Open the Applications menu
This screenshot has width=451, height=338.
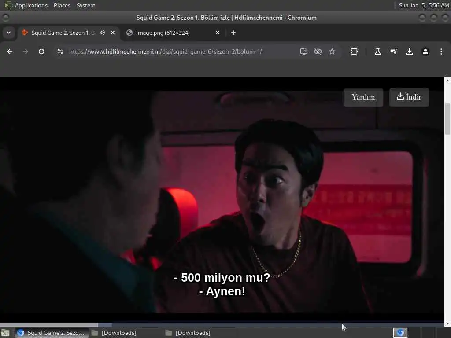coord(31,5)
